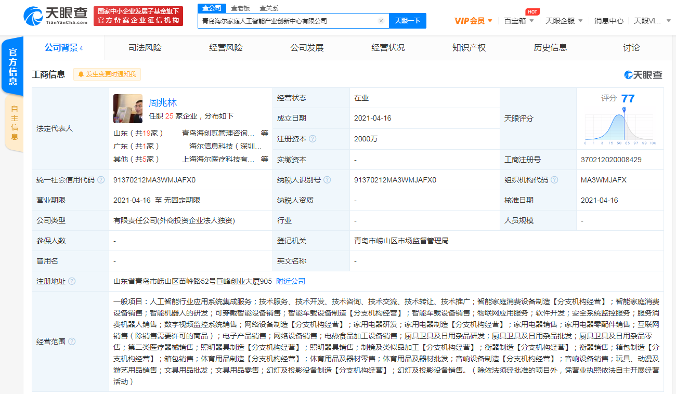676x394 pixels.
Task: Open the 司法风险 tab
Action: 145,48
